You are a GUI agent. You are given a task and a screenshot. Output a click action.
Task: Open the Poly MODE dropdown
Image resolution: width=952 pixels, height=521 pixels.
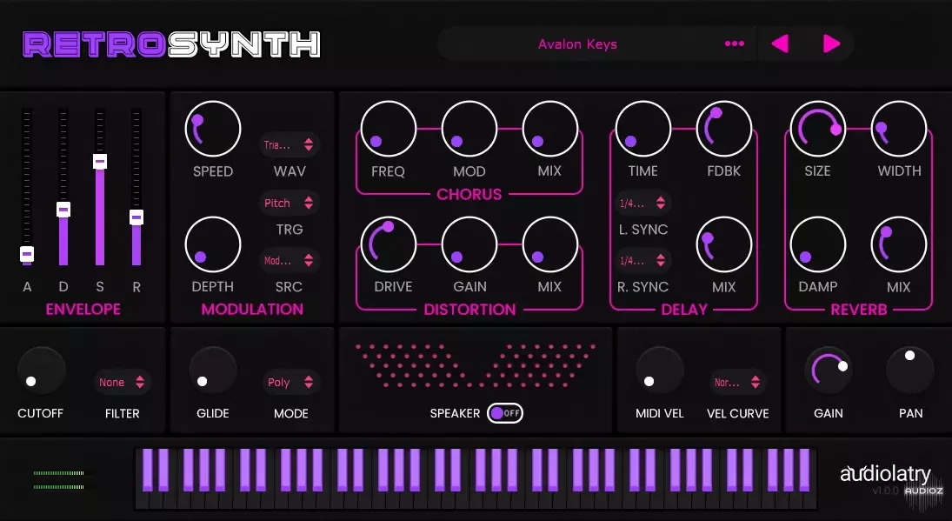290,382
